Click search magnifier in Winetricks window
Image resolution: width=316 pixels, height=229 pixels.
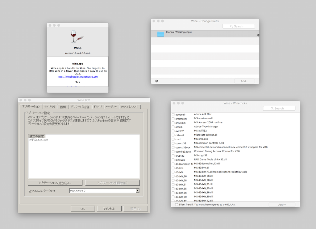[272, 108]
